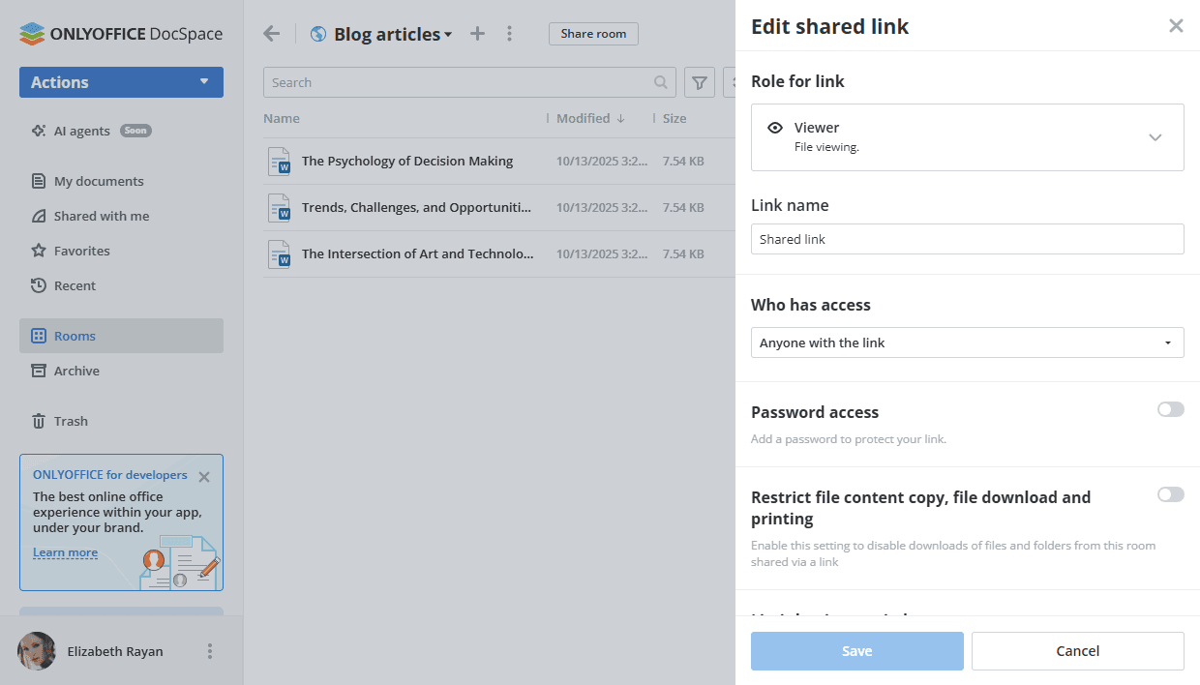
Task: Open the Trash section
Action: point(71,421)
